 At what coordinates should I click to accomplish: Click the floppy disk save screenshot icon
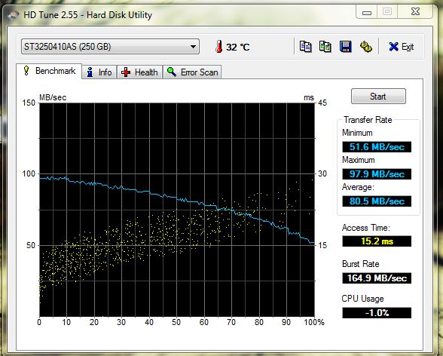click(346, 47)
